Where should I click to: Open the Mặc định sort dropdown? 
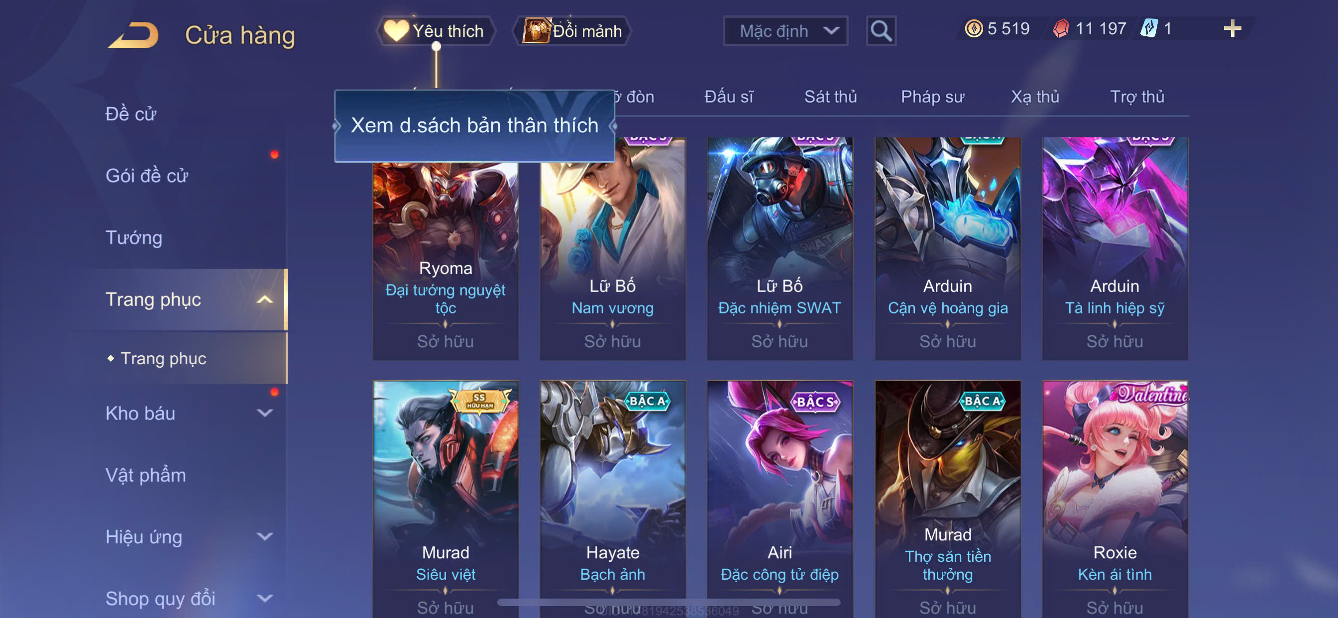[x=785, y=31]
